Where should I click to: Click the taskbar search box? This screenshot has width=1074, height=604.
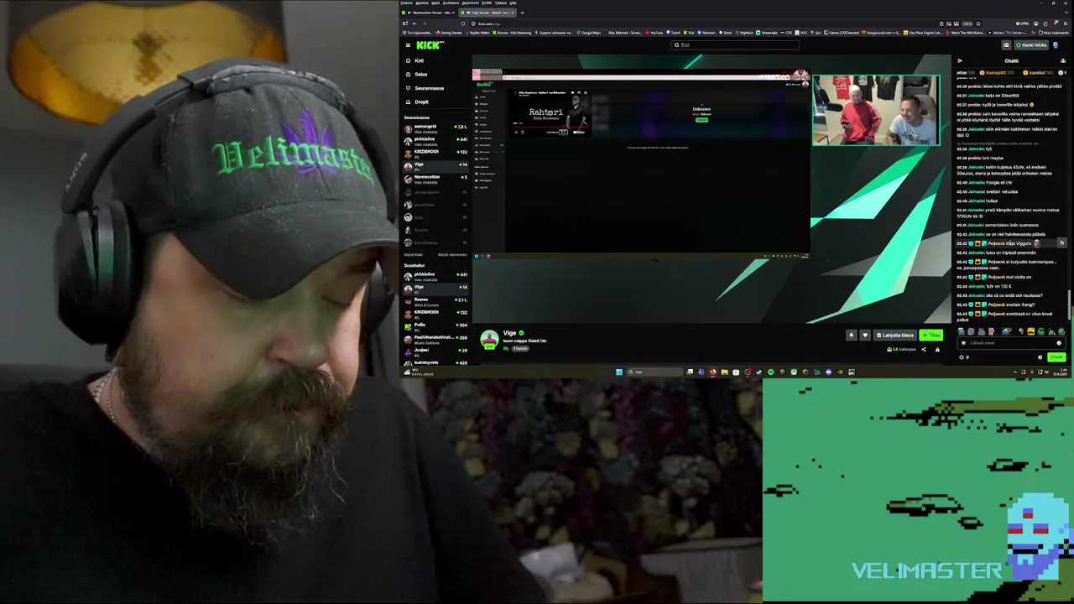tap(654, 372)
